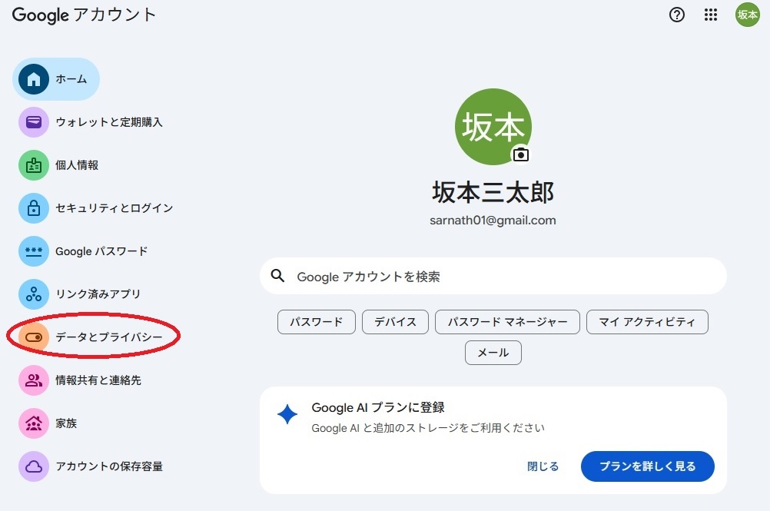Open ウォレットと定期購入 wallet icon
The width and height of the screenshot is (770, 511).
click(33, 122)
